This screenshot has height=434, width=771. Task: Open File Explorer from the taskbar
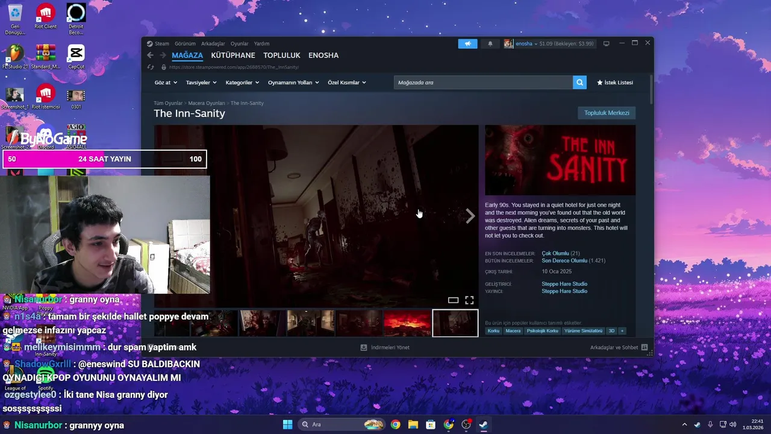pyautogui.click(x=413, y=424)
